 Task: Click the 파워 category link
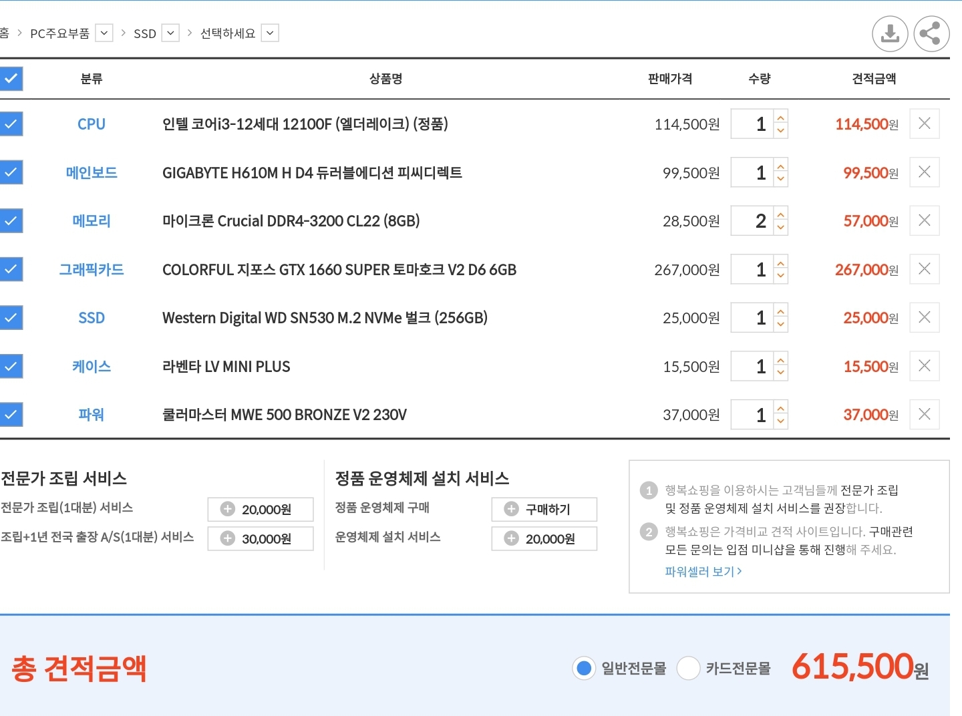pyautogui.click(x=92, y=415)
